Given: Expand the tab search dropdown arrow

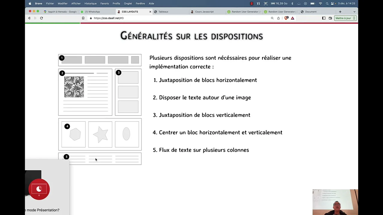Looking at the screenshot, I should point(354,12).
